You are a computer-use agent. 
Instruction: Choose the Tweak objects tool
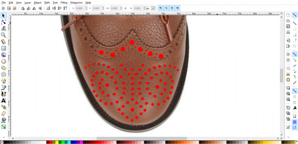[x=3, y=29]
